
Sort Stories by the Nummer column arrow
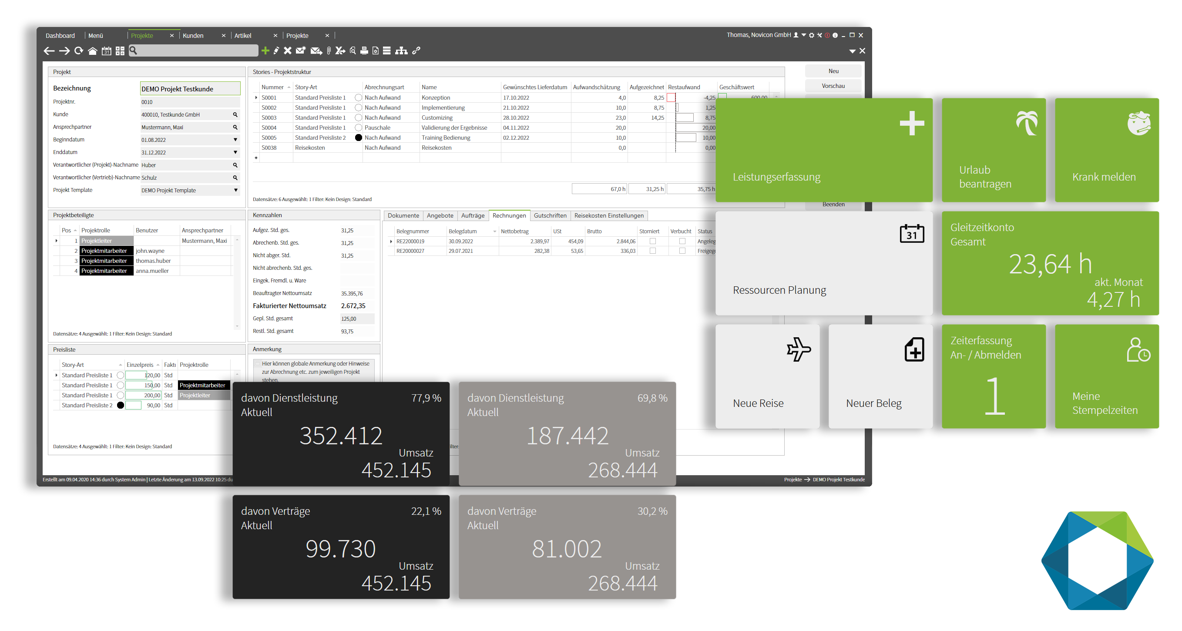click(289, 87)
